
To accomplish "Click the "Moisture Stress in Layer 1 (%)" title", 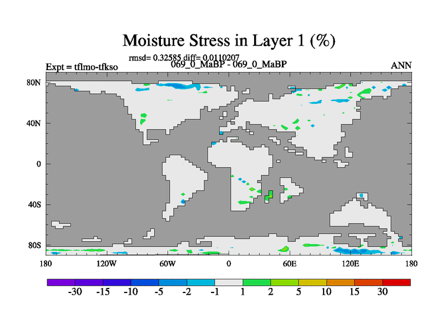I will pyautogui.click(x=229, y=41).
